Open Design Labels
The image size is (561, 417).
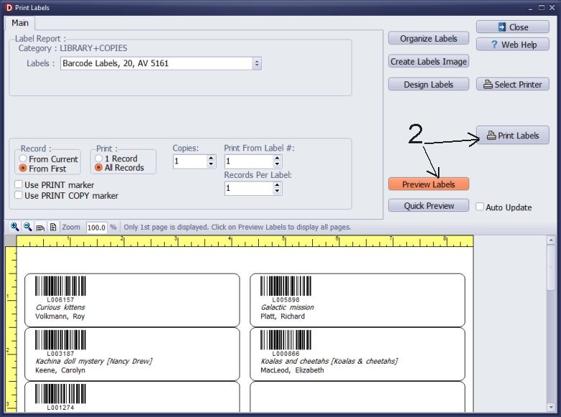click(x=429, y=84)
